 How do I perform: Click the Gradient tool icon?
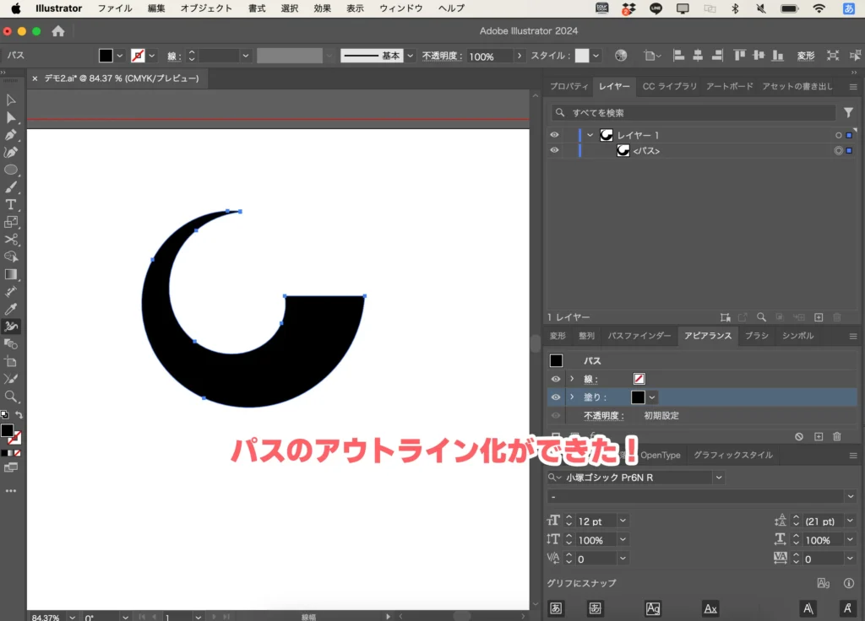coord(11,274)
